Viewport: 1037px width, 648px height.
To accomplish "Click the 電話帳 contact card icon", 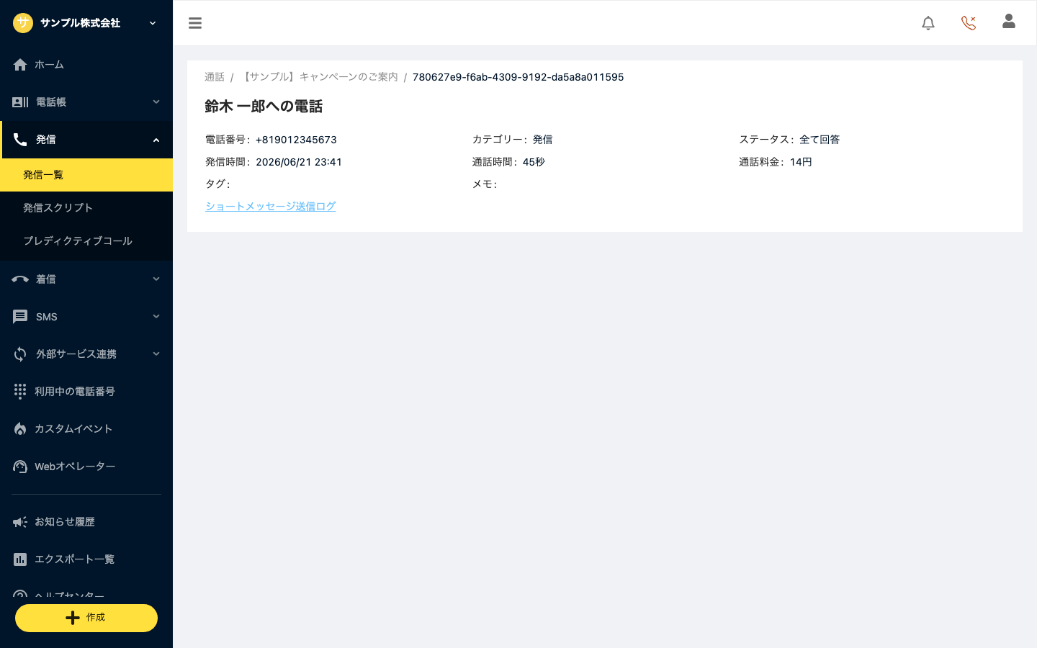I will click(20, 102).
